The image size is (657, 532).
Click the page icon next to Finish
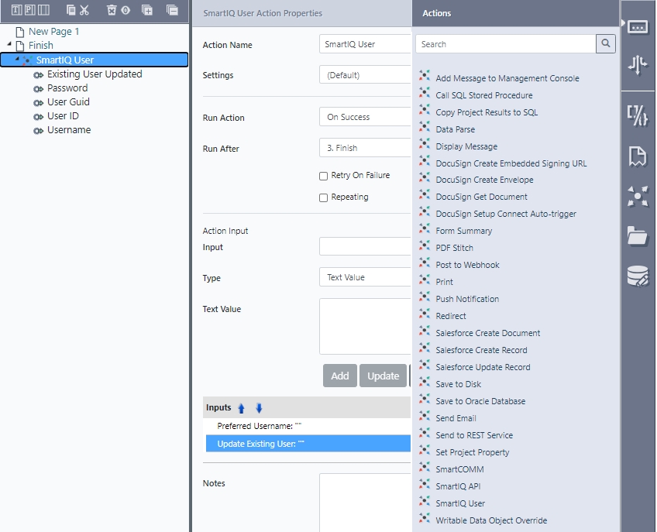pyautogui.click(x=19, y=46)
